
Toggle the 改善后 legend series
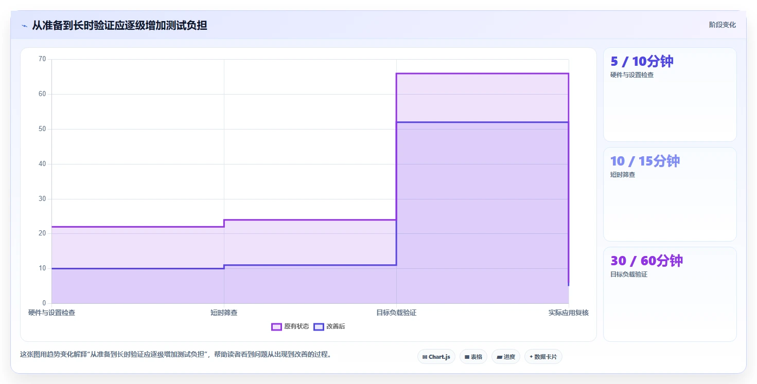tap(329, 326)
